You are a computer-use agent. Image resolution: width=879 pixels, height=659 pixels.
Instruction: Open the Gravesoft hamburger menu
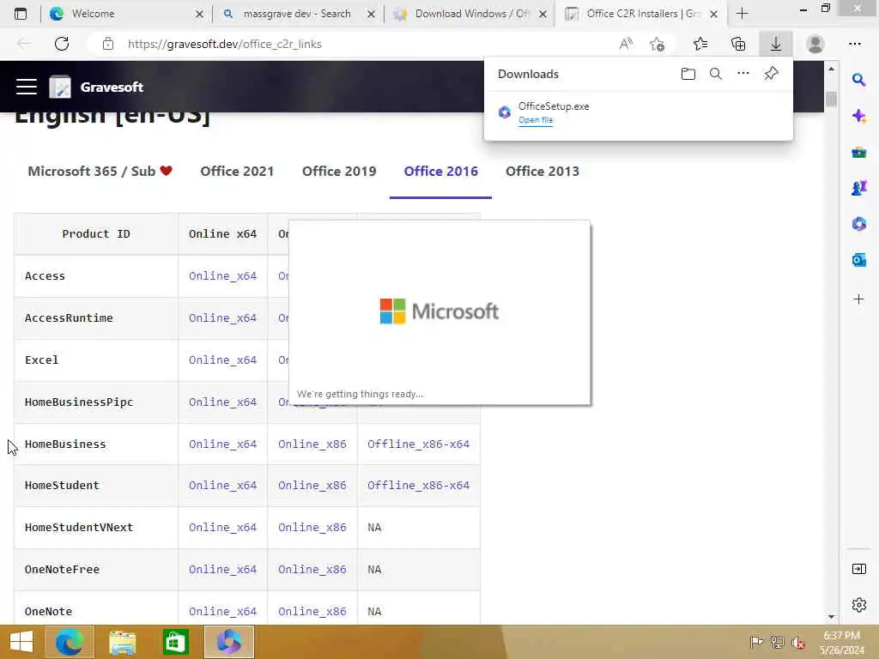[27, 87]
